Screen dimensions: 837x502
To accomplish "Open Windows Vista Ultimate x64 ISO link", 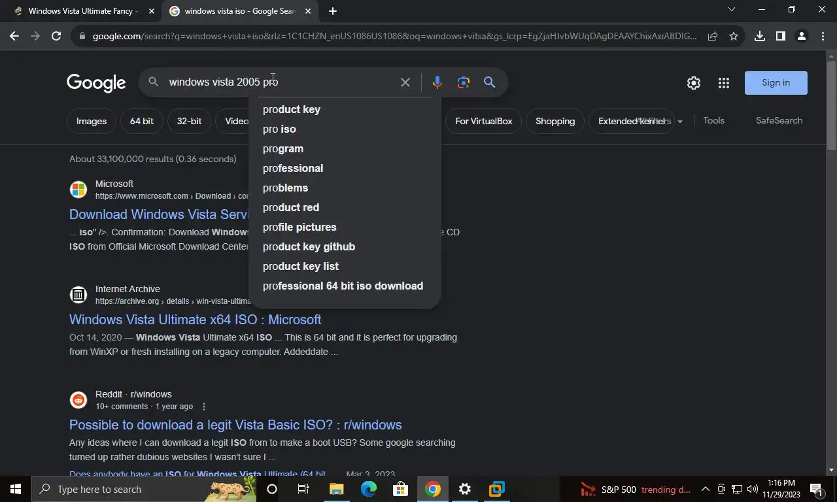I will point(195,320).
